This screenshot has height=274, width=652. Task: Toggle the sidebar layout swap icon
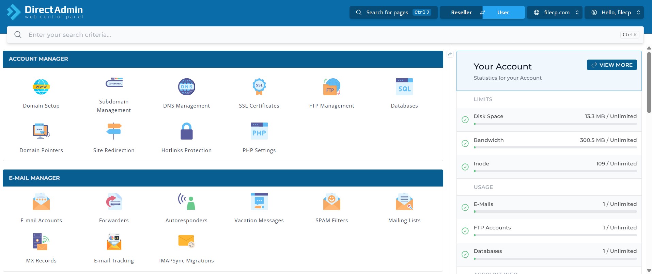coord(450,54)
